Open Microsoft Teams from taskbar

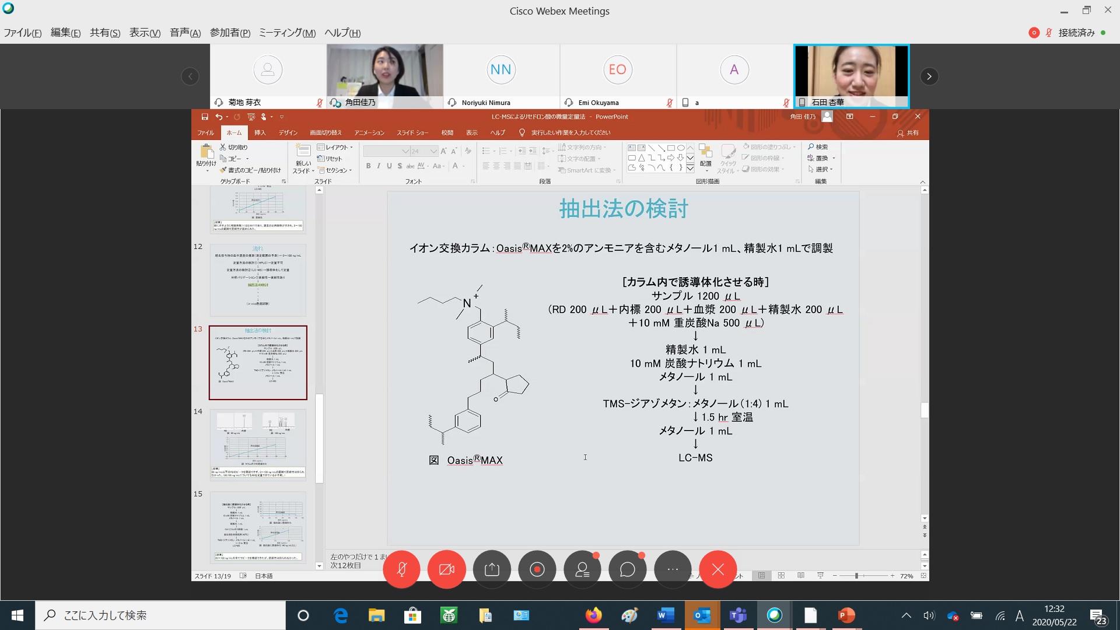pos(738,615)
